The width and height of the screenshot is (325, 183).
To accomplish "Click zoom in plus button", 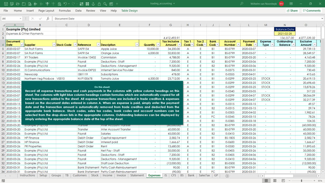I will click(314, 181).
